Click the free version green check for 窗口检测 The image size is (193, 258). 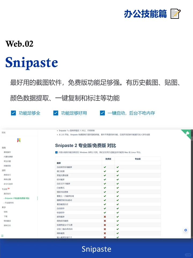105,171
